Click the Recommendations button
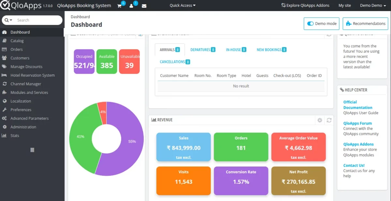391x201 pixels. (x=365, y=23)
